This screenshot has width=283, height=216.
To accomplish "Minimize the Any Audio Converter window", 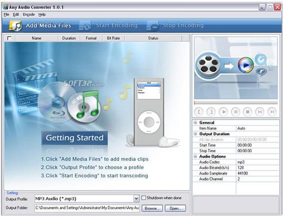I will coord(262,7).
